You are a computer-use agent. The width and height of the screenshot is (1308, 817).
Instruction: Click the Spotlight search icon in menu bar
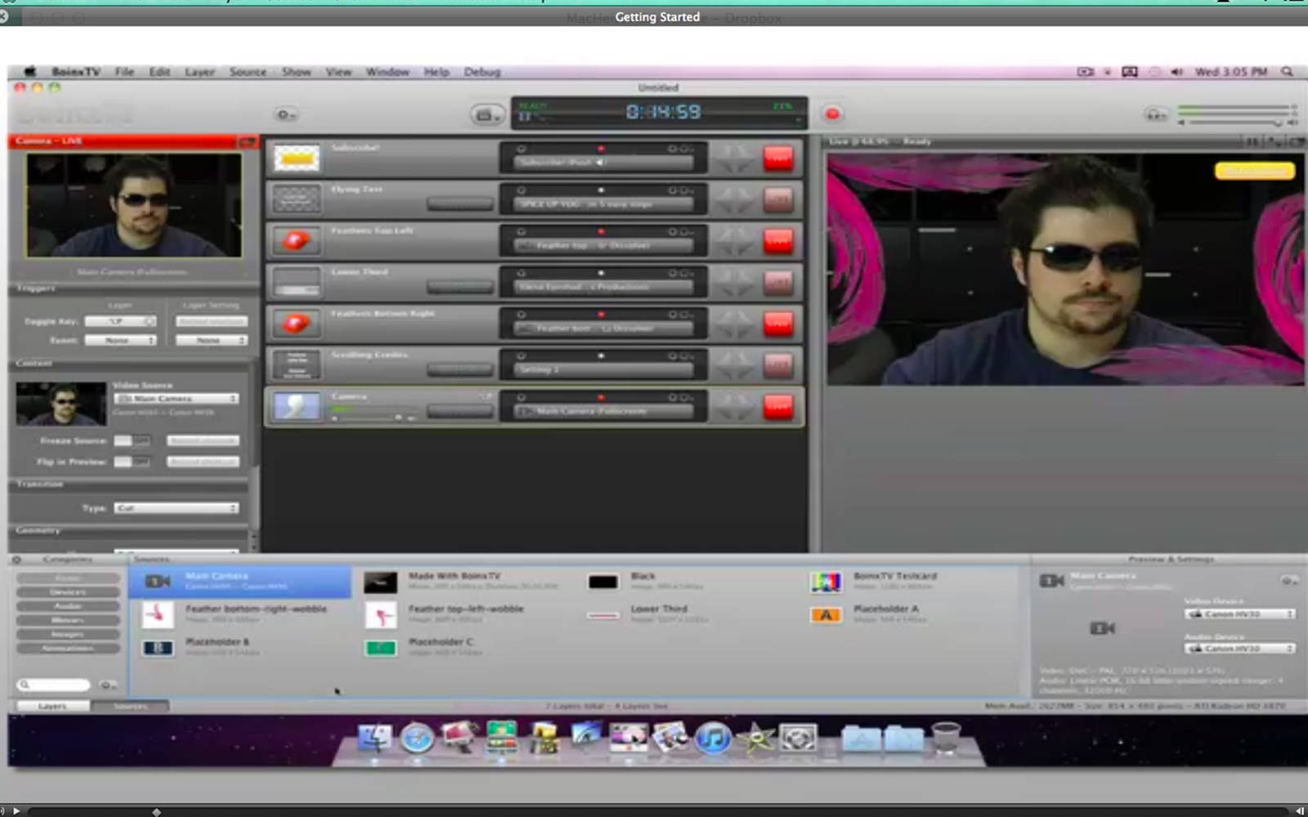tap(1287, 72)
